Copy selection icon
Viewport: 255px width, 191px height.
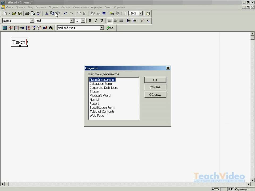point(52,13)
